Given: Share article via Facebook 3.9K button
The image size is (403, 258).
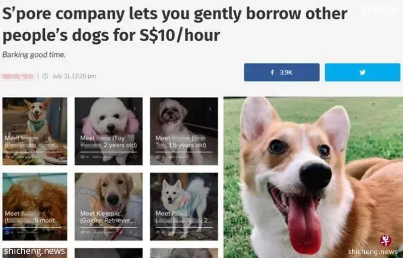Looking at the screenshot, I should point(282,72).
